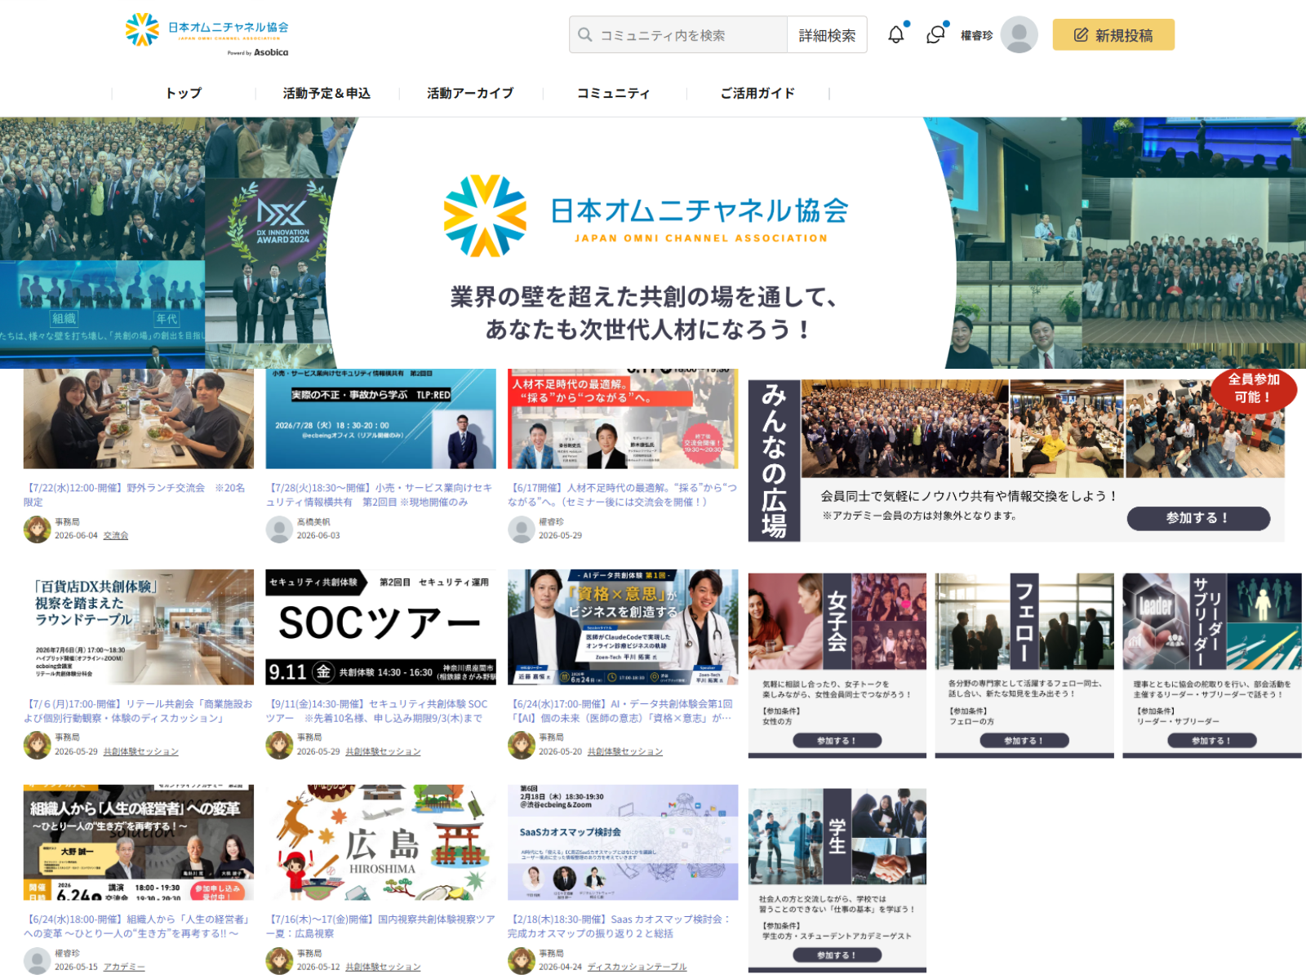Viewport: 1306px width, 979px height.
Task: Click the hero banner association image
Action: click(653, 243)
